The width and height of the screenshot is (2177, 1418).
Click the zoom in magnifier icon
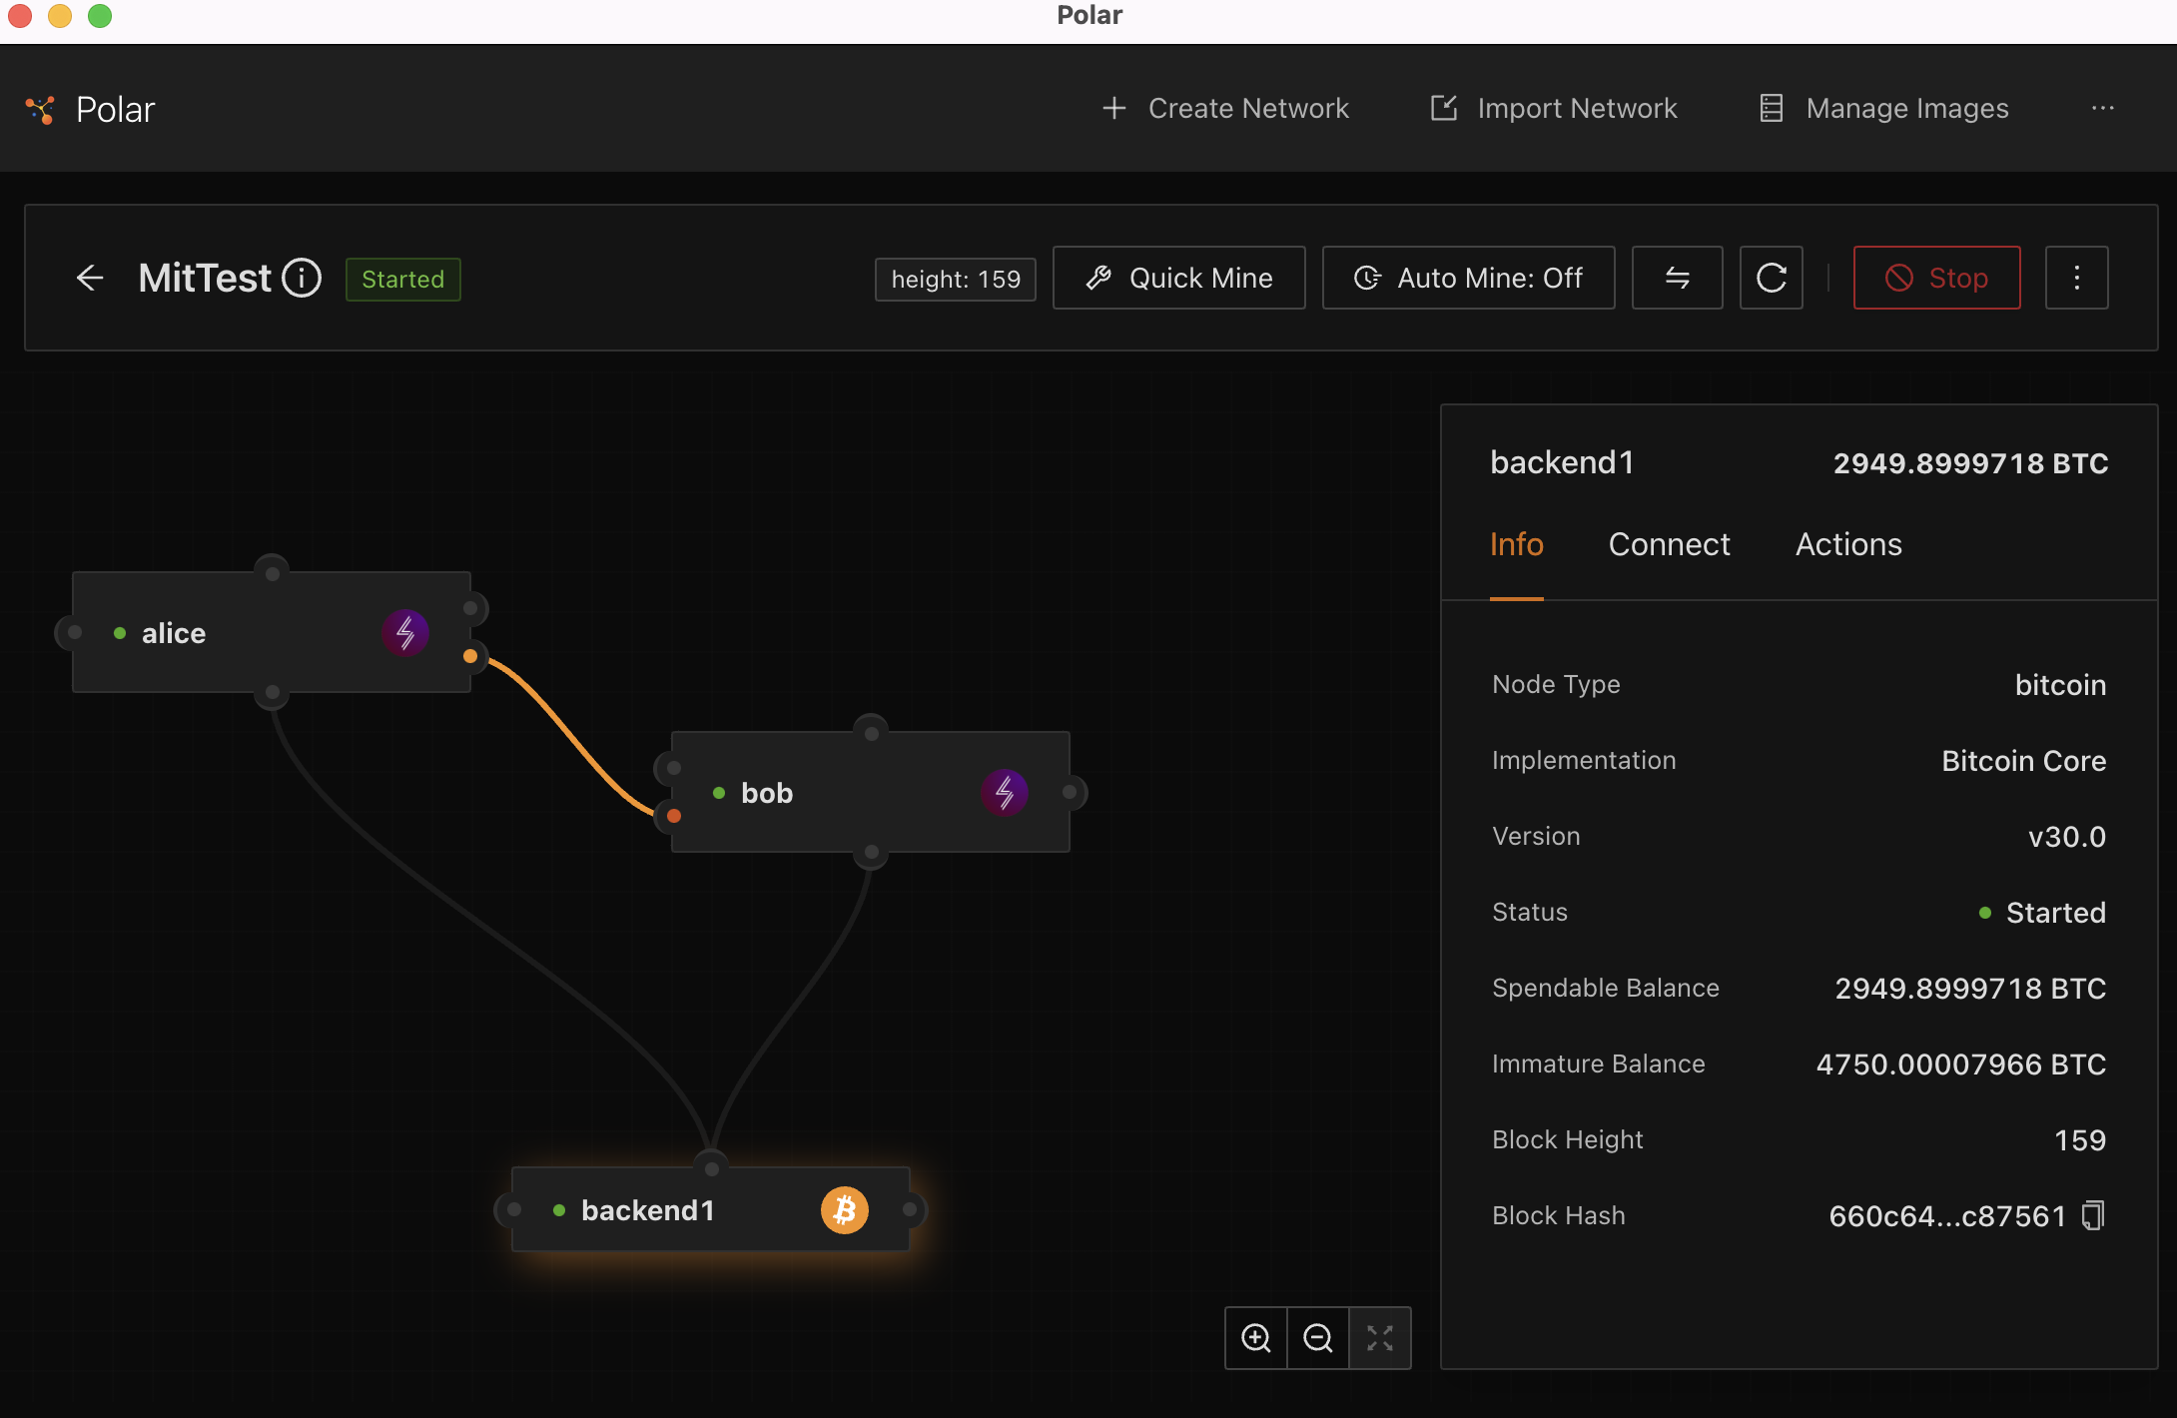pyautogui.click(x=1255, y=1338)
